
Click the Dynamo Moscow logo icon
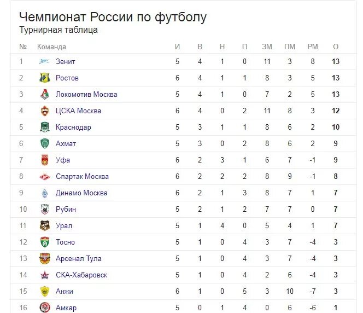[x=45, y=193]
